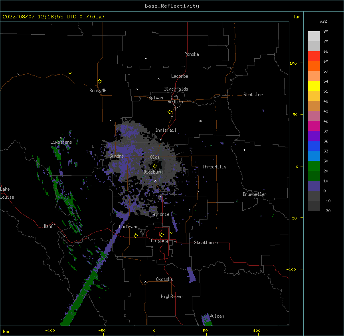This screenshot has height=336, width=344.
Task: Select the Innisfail label
Action: coord(166,130)
